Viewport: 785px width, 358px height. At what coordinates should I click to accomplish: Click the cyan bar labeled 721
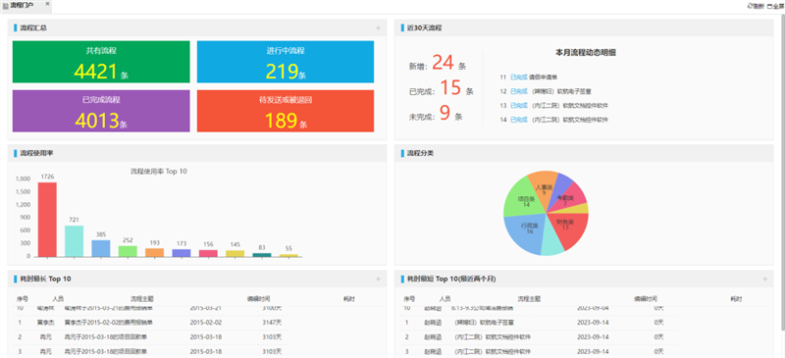75,241
